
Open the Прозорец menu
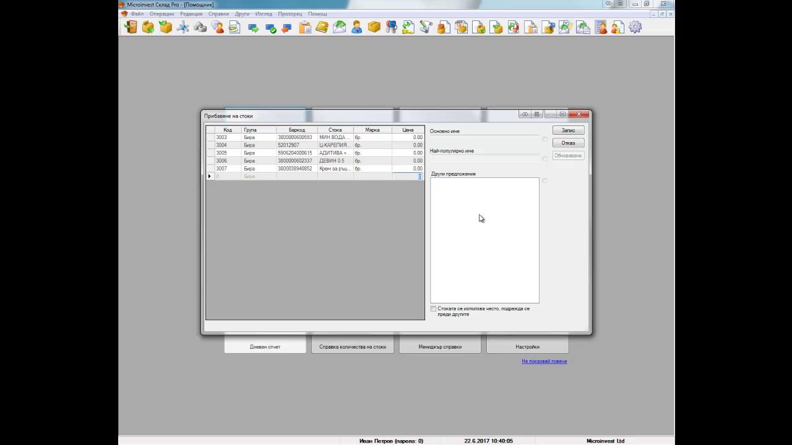290,14
